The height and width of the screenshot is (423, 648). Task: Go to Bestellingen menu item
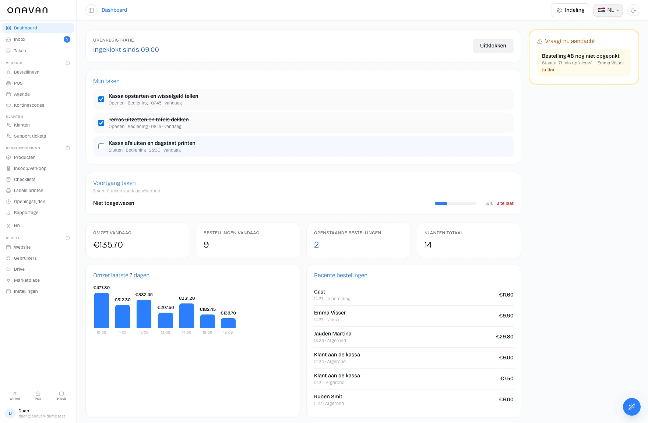(38, 72)
